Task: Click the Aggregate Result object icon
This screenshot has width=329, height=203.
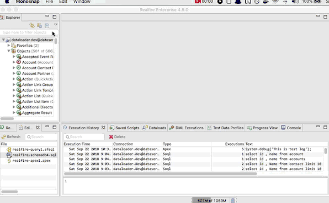Action: (19, 113)
